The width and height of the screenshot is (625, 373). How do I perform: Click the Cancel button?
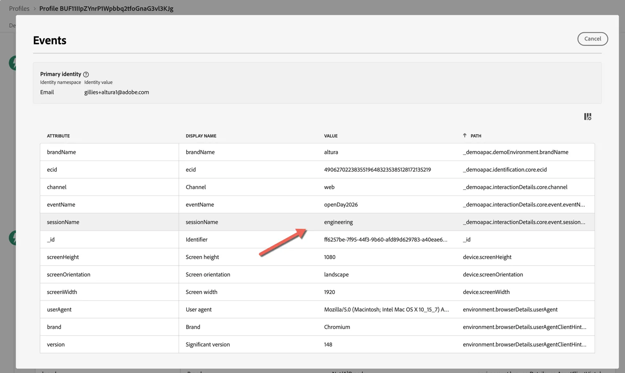pos(593,39)
